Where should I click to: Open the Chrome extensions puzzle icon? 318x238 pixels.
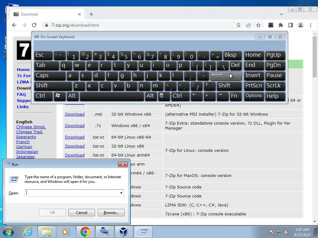point(281,25)
